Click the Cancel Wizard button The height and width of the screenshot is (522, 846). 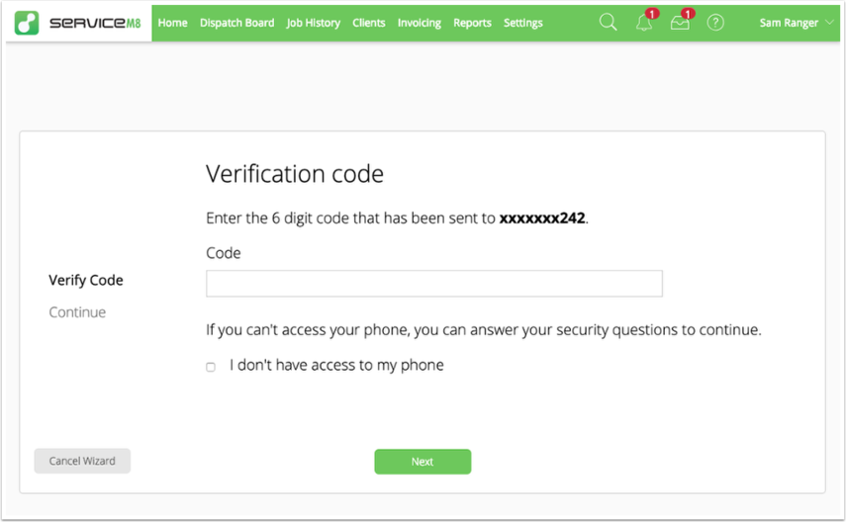point(82,461)
